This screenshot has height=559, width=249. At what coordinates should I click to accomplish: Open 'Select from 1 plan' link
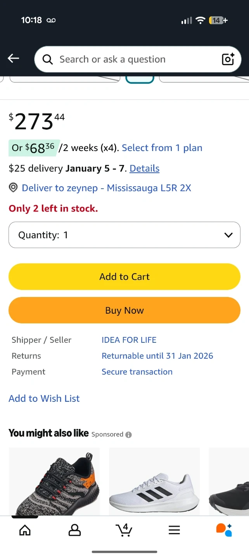click(162, 148)
